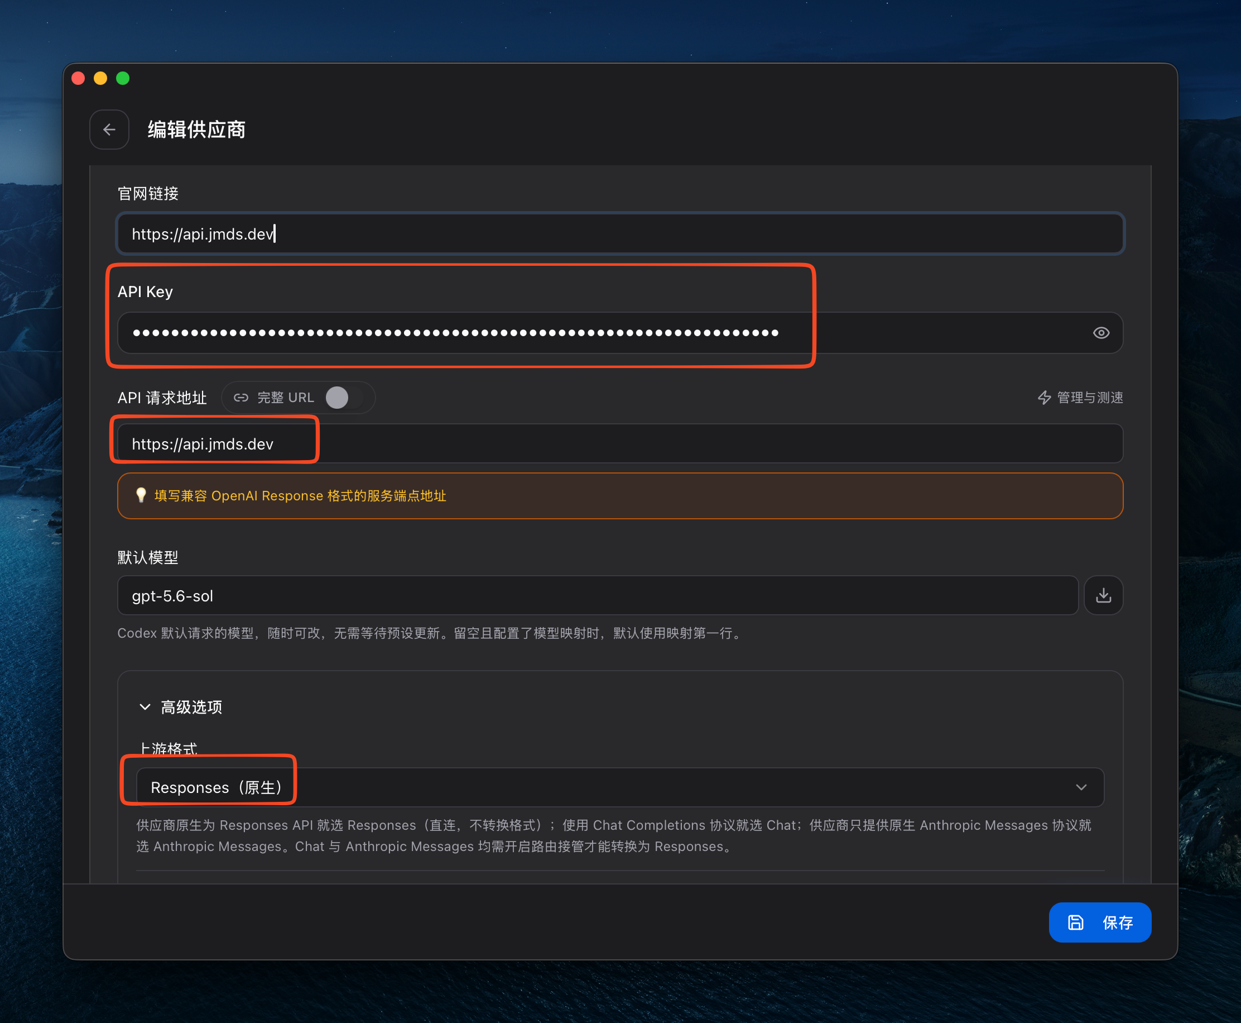Focus the 官网链接 input field
1241x1023 pixels.
[x=620, y=234]
